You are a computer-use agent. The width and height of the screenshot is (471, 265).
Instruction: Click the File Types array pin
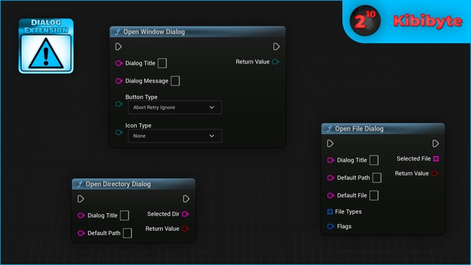coord(330,212)
